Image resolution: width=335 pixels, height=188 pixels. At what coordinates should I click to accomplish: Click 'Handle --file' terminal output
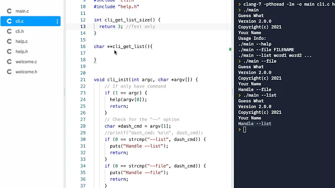255,89
